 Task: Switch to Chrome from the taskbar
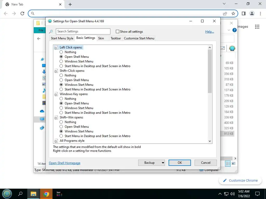tap(46, 194)
